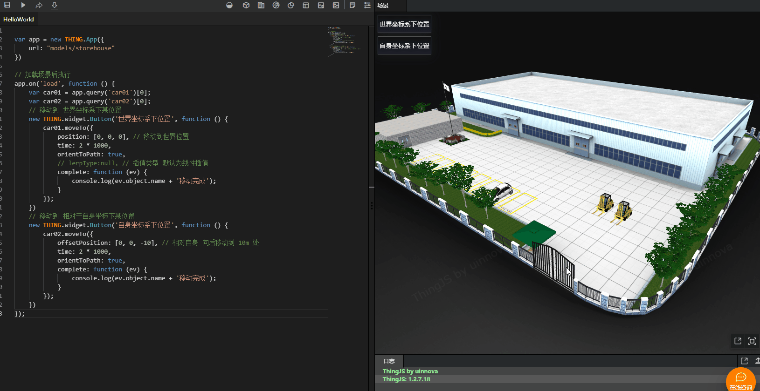Select the right yellow forklift in scene
Viewport: 760px width, 391px height.
pyautogui.click(x=623, y=211)
